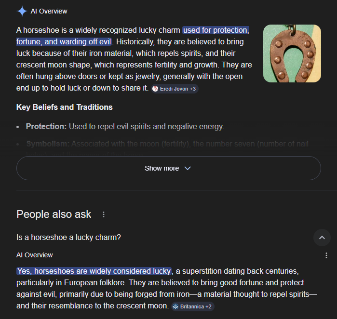Click the 'Protection:' bullet label
The height and width of the screenshot is (319, 337).
click(46, 126)
